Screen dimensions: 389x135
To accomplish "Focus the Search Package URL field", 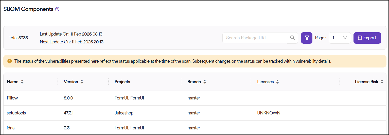I will [255, 38].
